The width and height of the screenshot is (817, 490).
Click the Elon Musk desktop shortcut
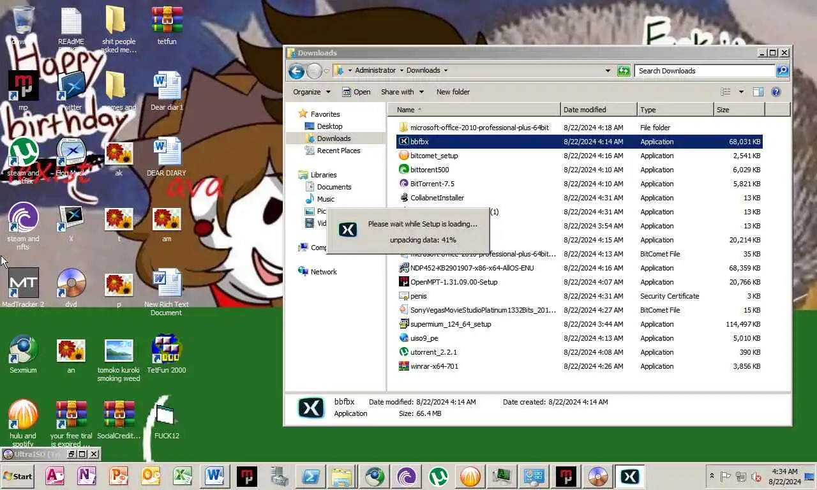71,152
